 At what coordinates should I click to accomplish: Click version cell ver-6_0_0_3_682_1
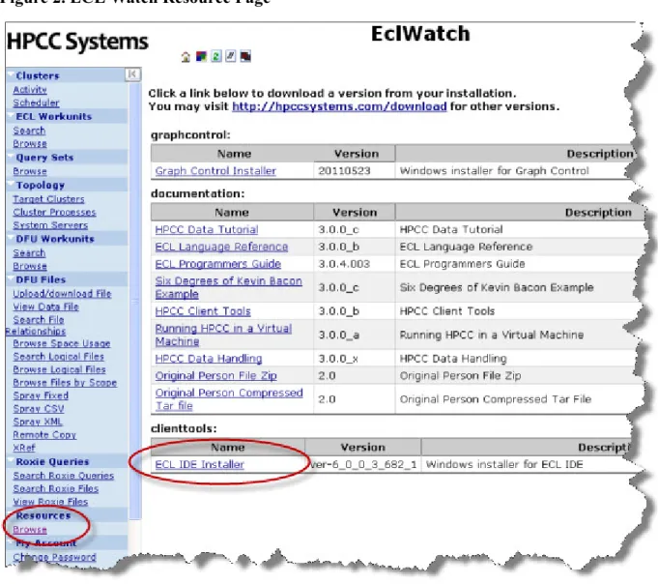[x=363, y=464]
